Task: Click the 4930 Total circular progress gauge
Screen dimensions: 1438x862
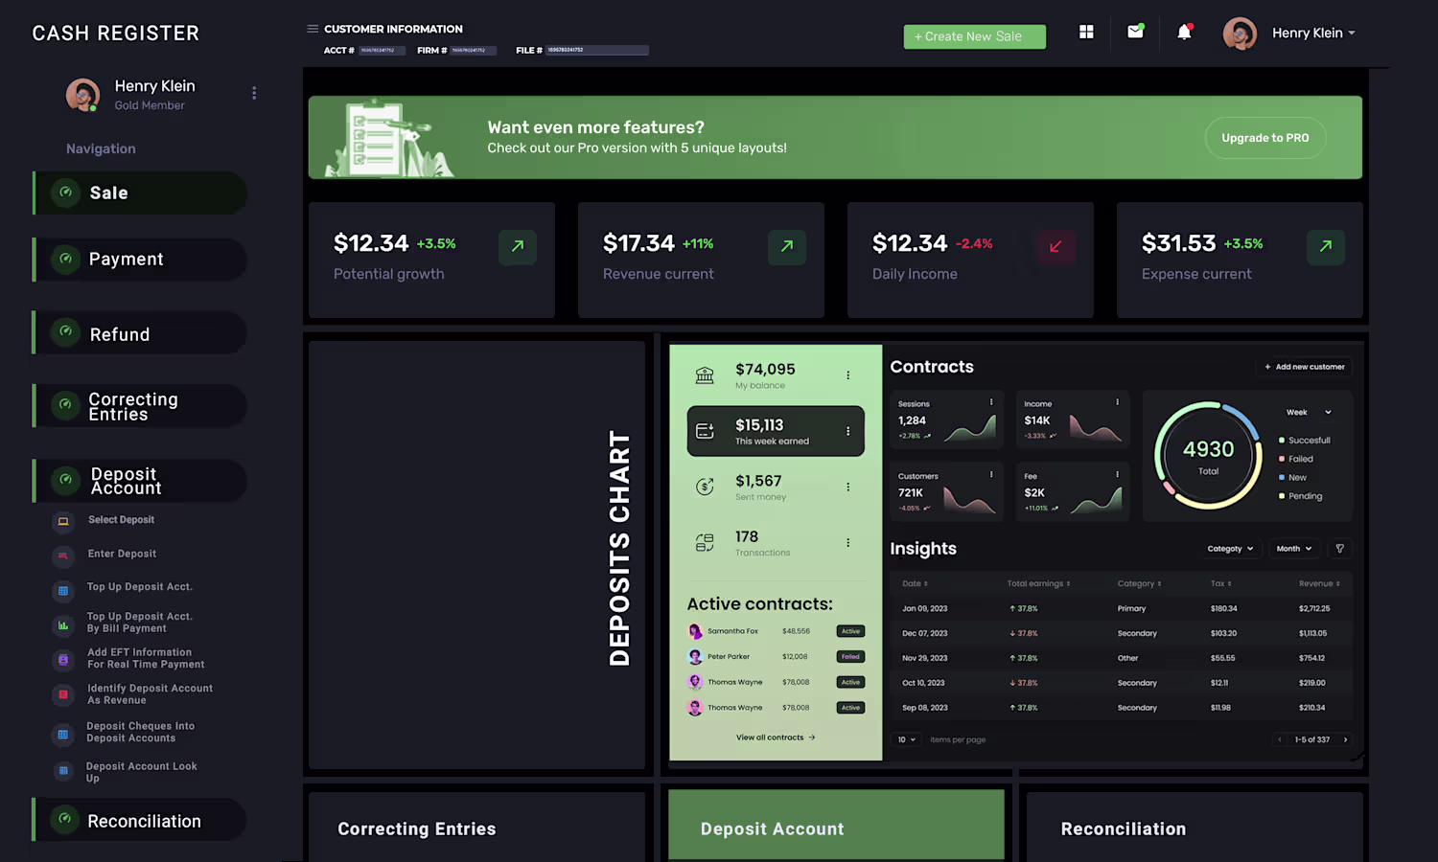Action: (x=1208, y=456)
